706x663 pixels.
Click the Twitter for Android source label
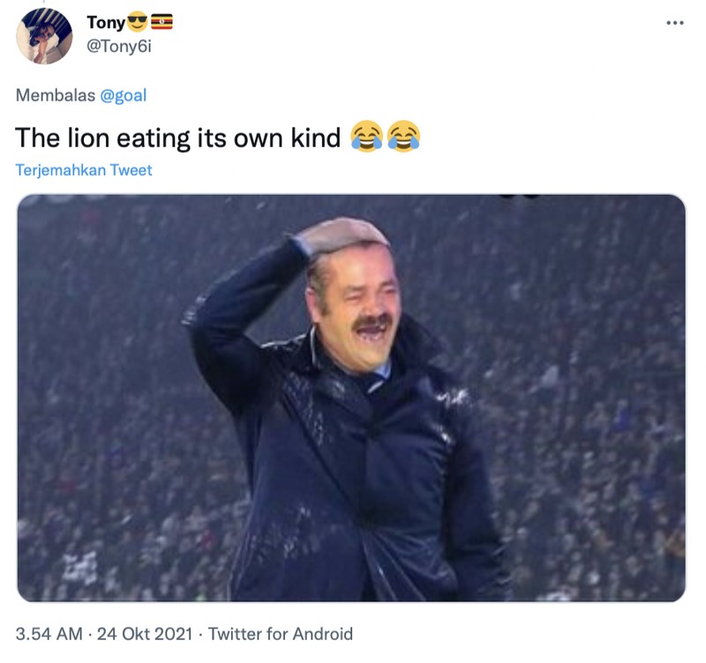278,634
